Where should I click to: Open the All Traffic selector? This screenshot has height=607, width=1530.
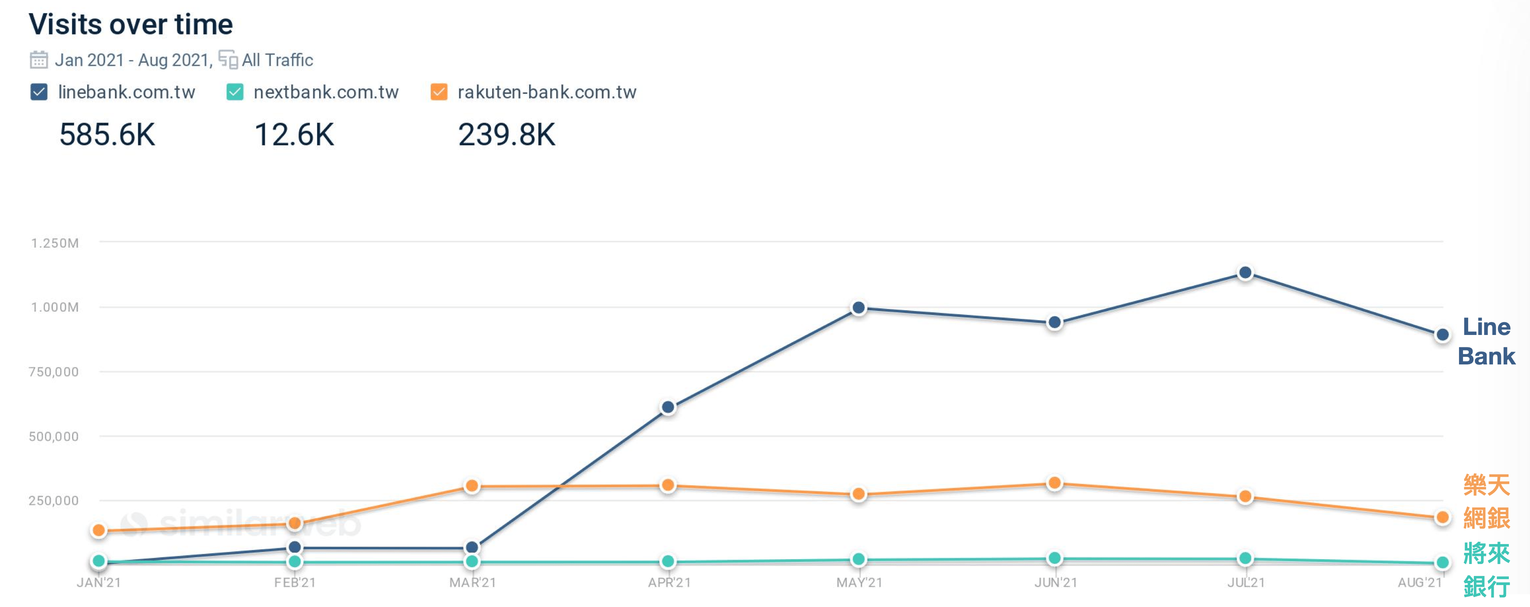pyautogui.click(x=277, y=60)
